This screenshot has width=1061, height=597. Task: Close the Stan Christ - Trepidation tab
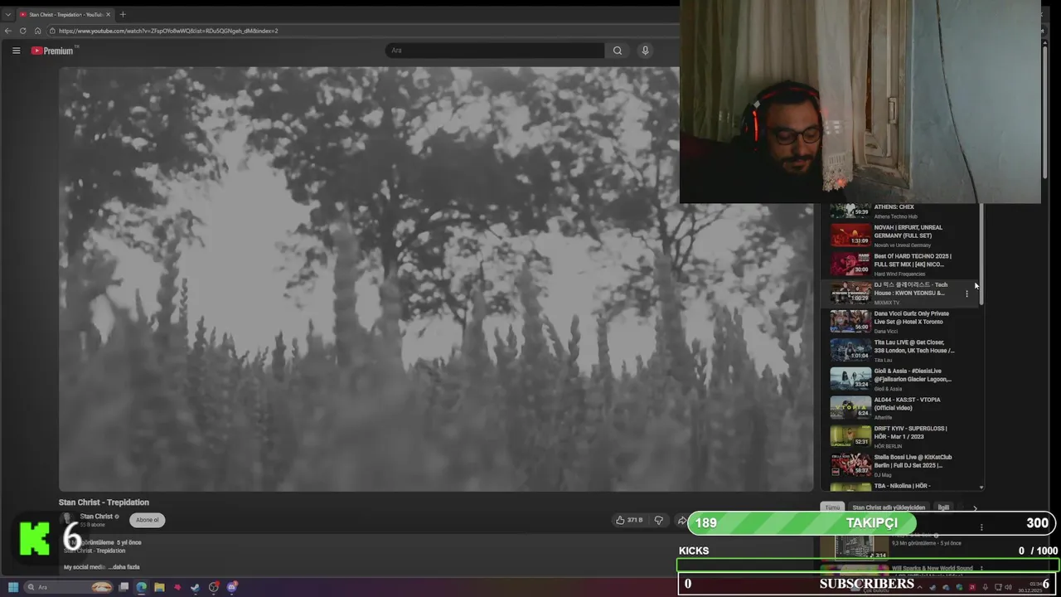(108, 14)
